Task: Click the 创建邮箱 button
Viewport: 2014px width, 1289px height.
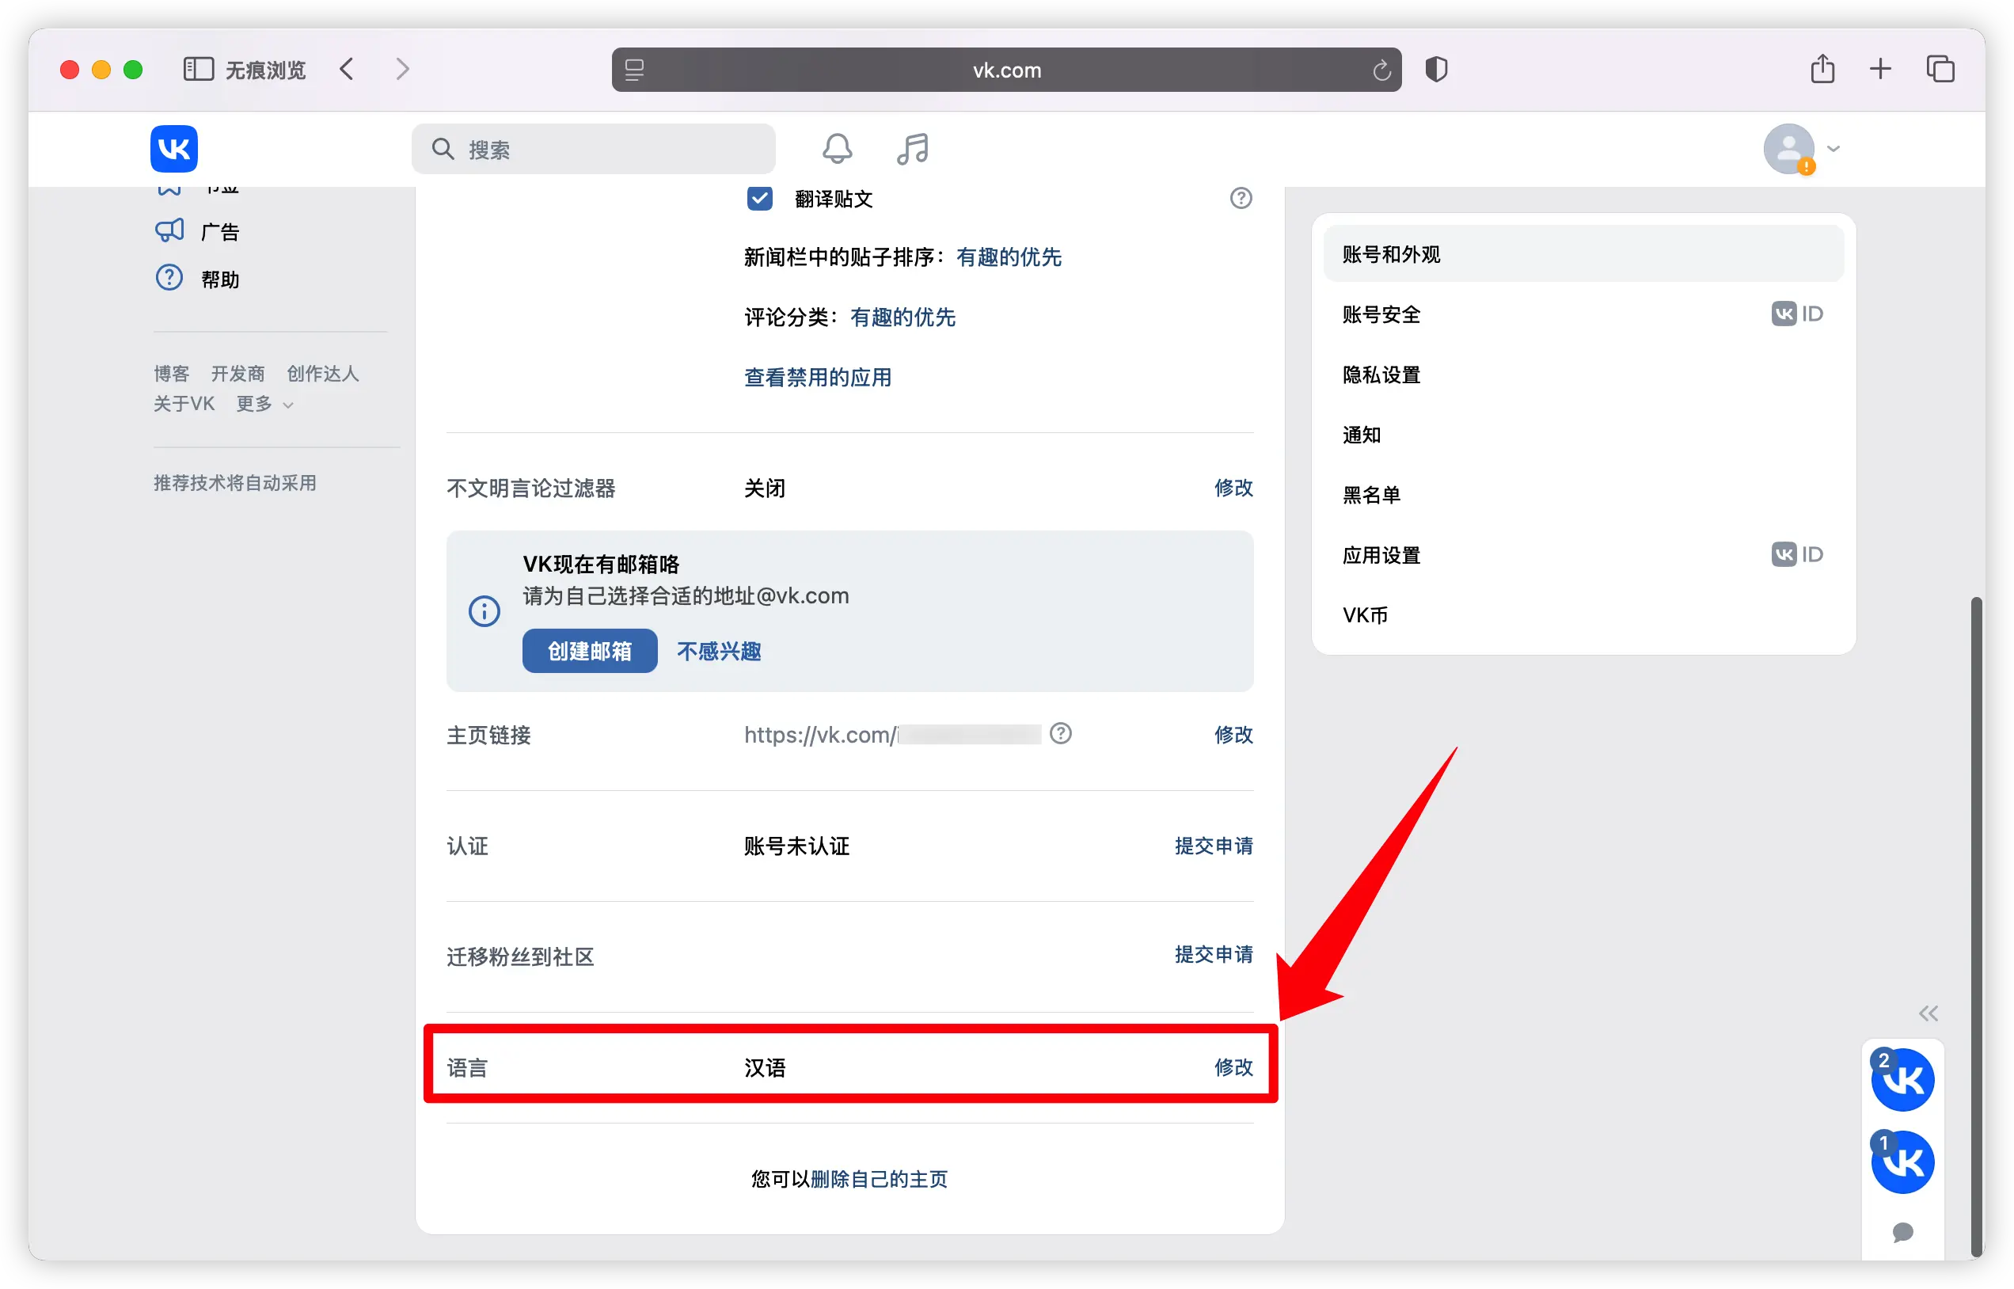Action: pos(589,651)
